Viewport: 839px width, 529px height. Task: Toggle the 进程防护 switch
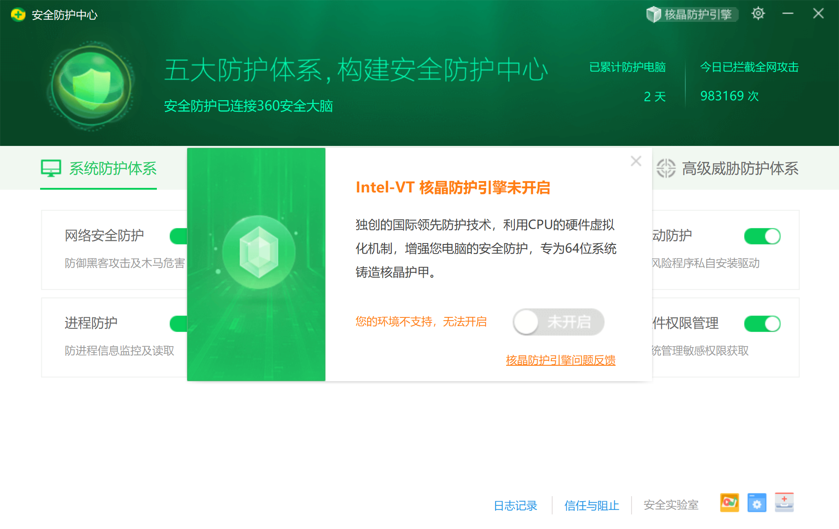click(x=179, y=324)
